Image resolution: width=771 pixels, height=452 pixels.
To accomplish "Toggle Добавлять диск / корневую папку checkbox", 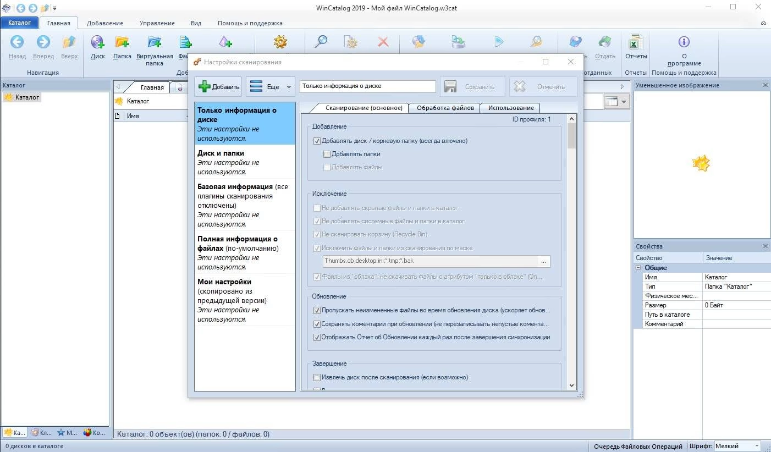I will click(x=317, y=141).
